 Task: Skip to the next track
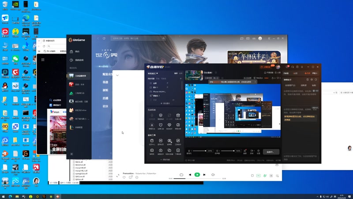pos(204,175)
